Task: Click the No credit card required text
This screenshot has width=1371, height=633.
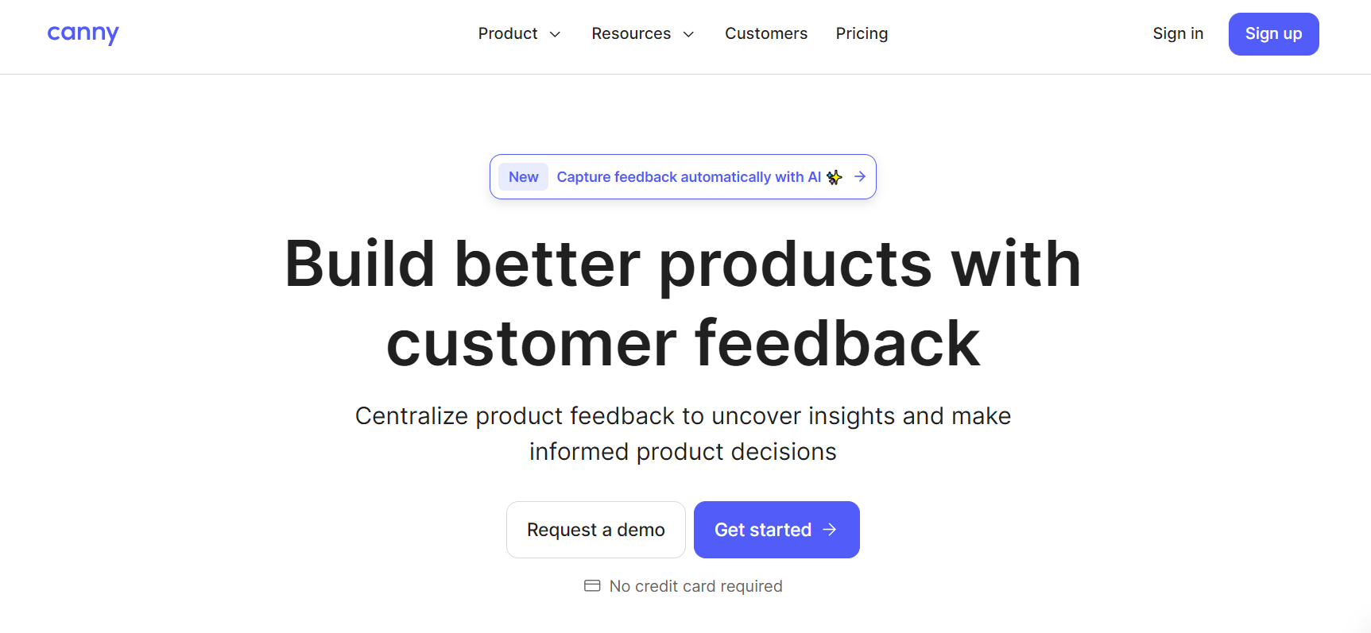Action: (x=695, y=586)
